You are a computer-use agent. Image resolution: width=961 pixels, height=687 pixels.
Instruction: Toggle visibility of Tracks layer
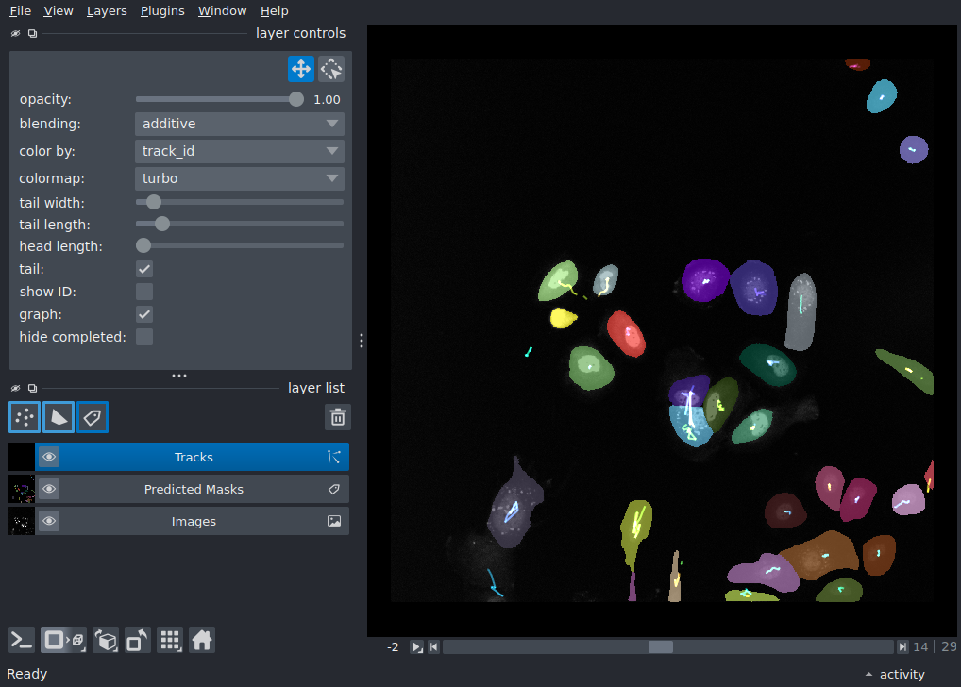[49, 457]
